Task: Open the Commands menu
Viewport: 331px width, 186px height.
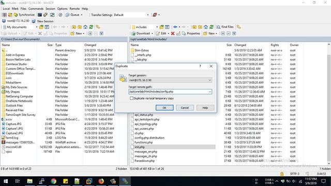Action: [x=36, y=9]
